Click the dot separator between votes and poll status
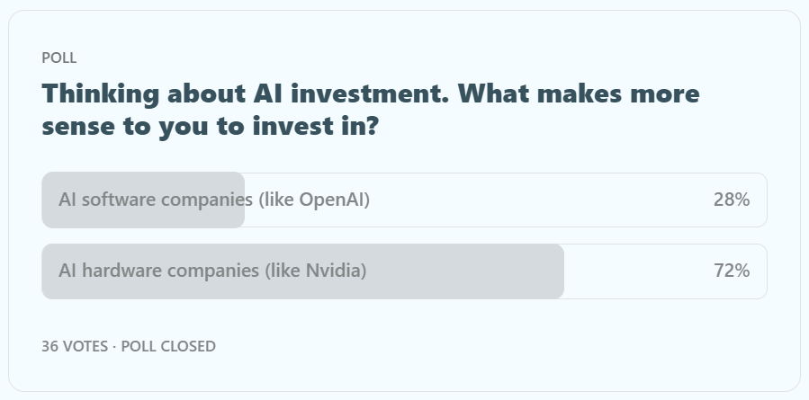The height and width of the screenshot is (400, 809). (114, 346)
